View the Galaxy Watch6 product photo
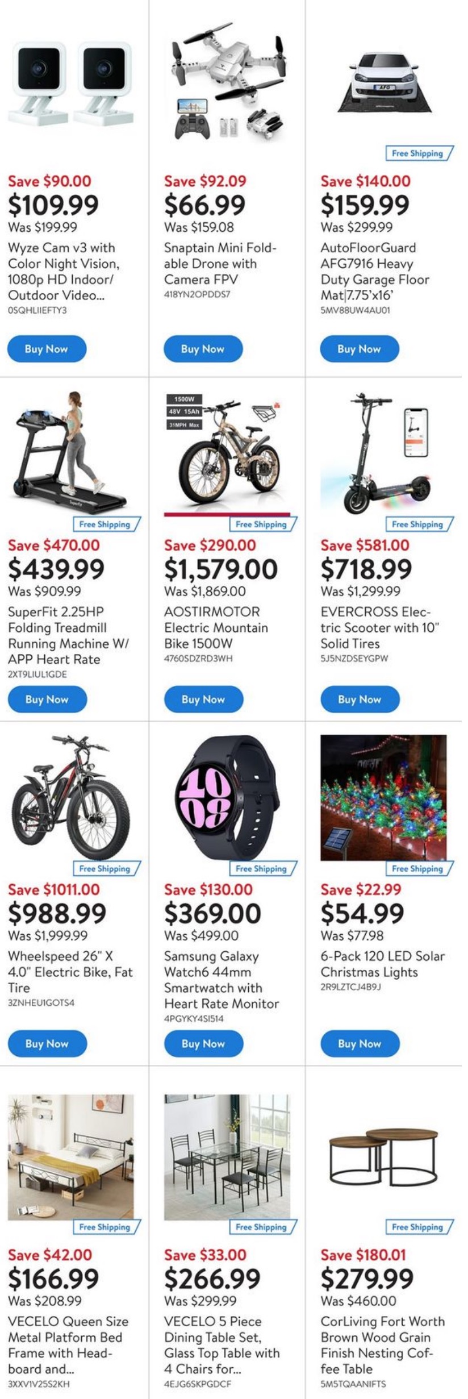This screenshot has height=1399, width=468. pyautogui.click(x=227, y=797)
